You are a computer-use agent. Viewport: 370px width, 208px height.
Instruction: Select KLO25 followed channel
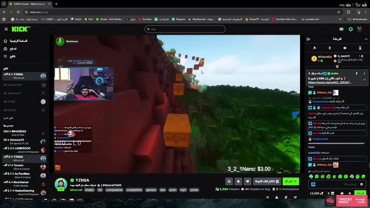tap(24, 110)
